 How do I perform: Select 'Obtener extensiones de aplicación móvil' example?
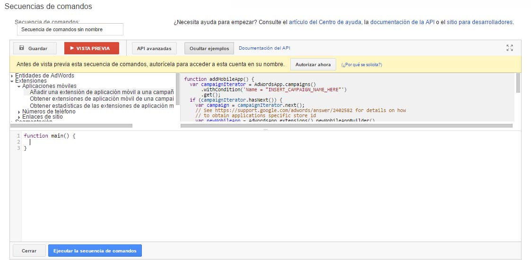[102, 99]
